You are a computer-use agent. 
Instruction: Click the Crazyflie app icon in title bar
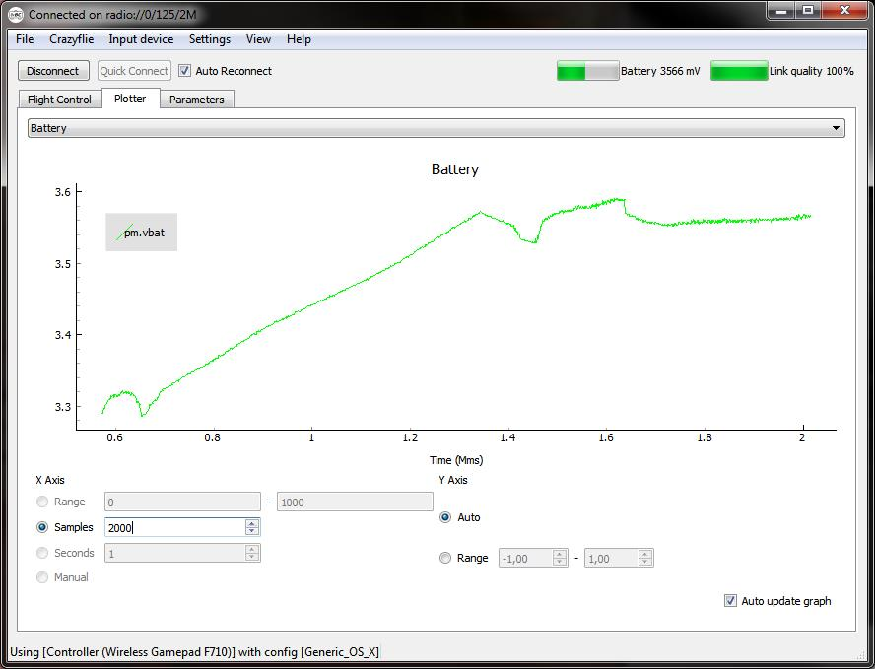(15, 14)
